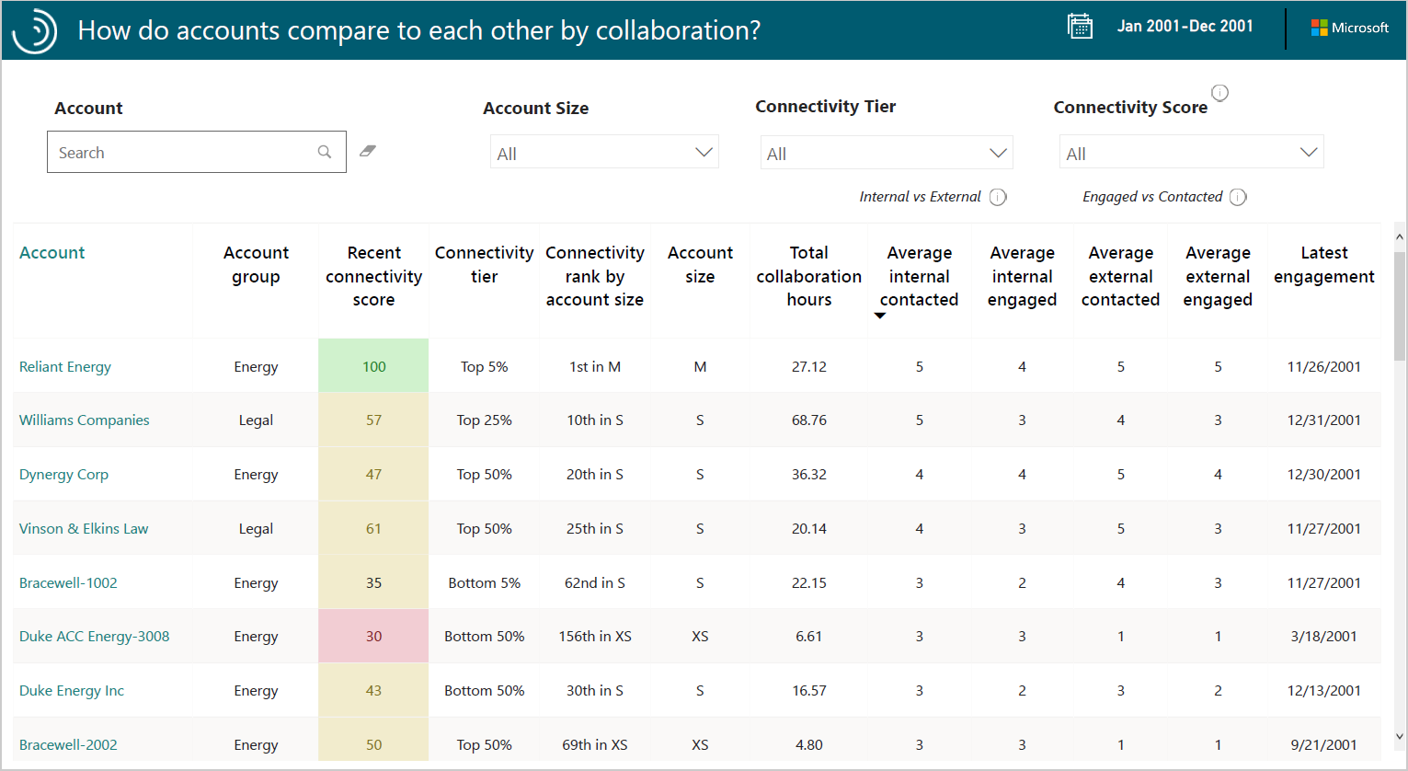Click the '62nd in S' rank cell
The width and height of the screenshot is (1408, 771).
point(595,583)
